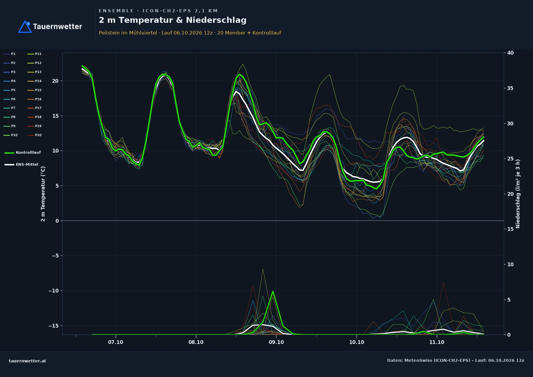Hide the P20 member line in legend

click(34, 135)
